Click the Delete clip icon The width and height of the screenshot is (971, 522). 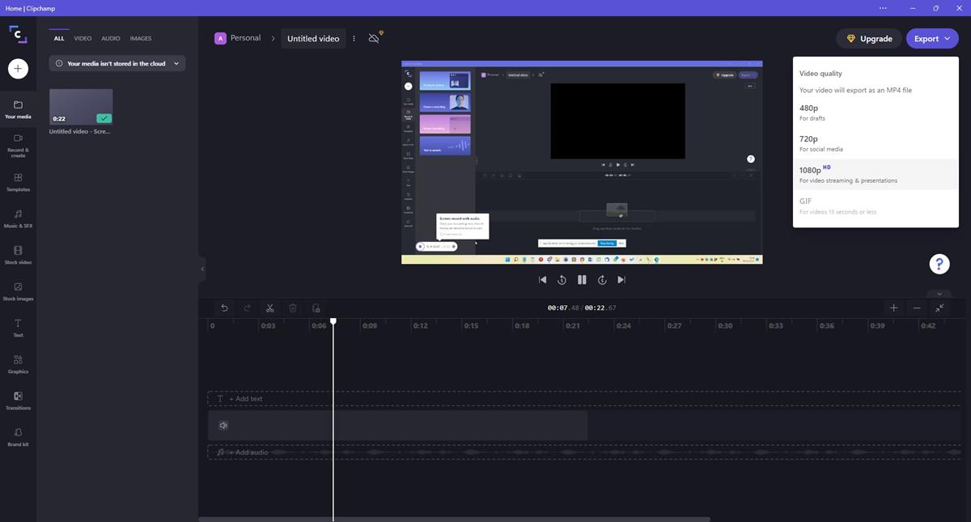click(292, 308)
